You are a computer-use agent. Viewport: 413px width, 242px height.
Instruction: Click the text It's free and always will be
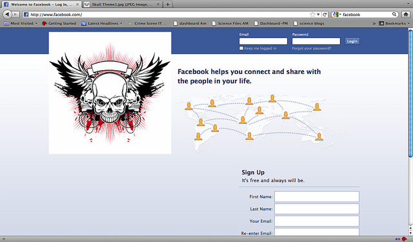273,180
